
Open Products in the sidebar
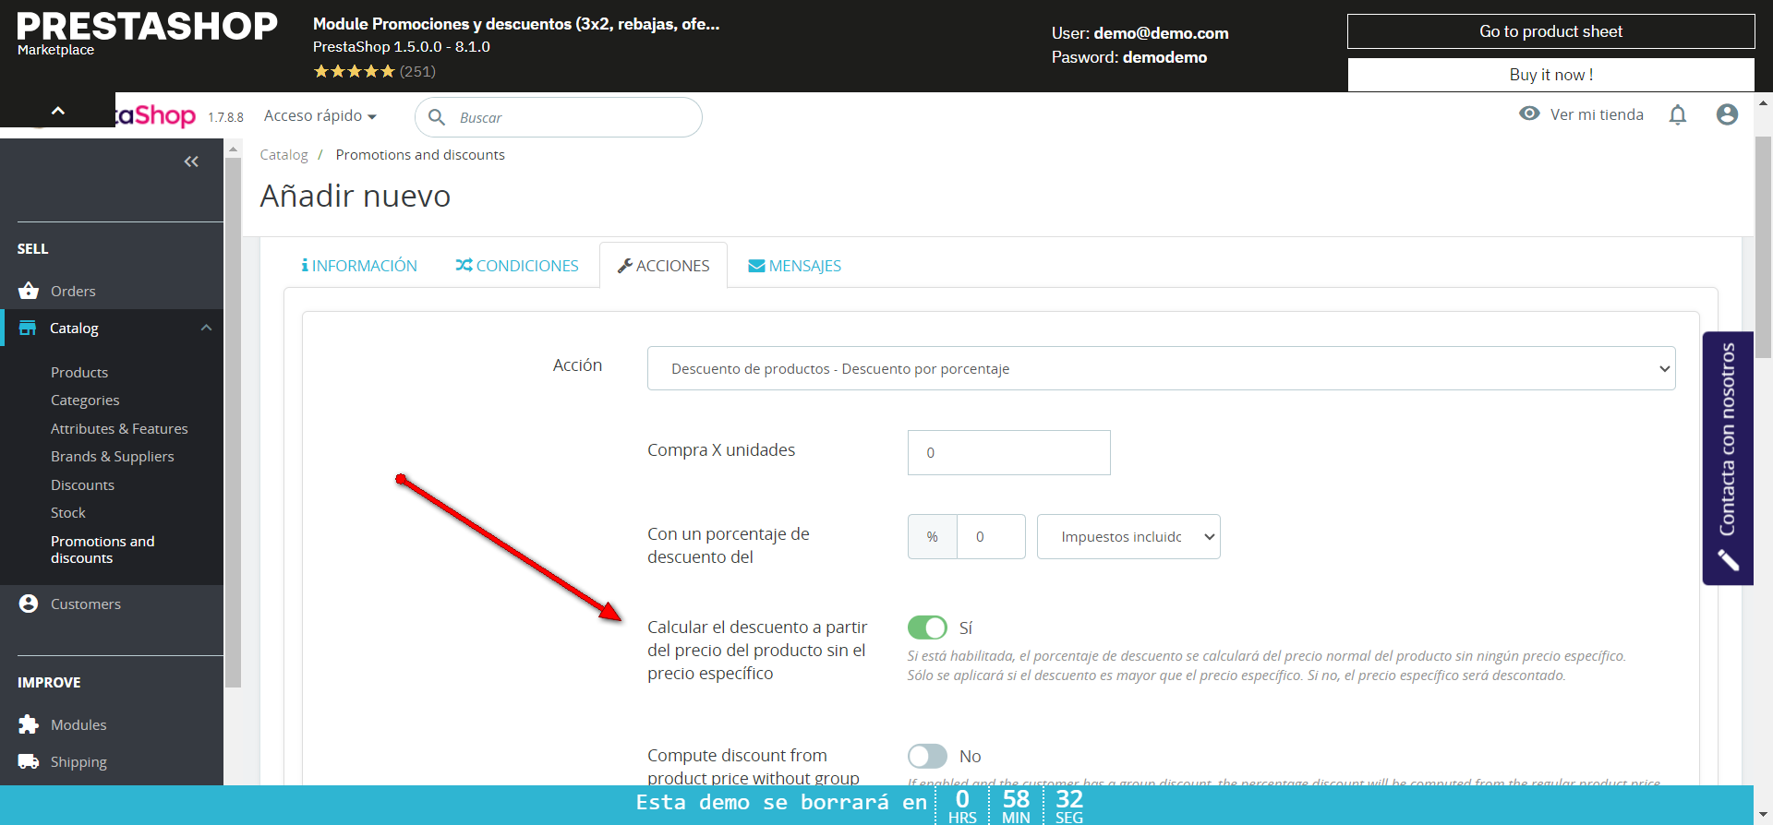(x=79, y=372)
